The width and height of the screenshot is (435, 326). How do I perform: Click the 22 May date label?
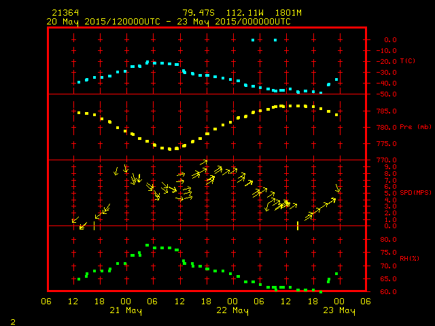(232, 310)
